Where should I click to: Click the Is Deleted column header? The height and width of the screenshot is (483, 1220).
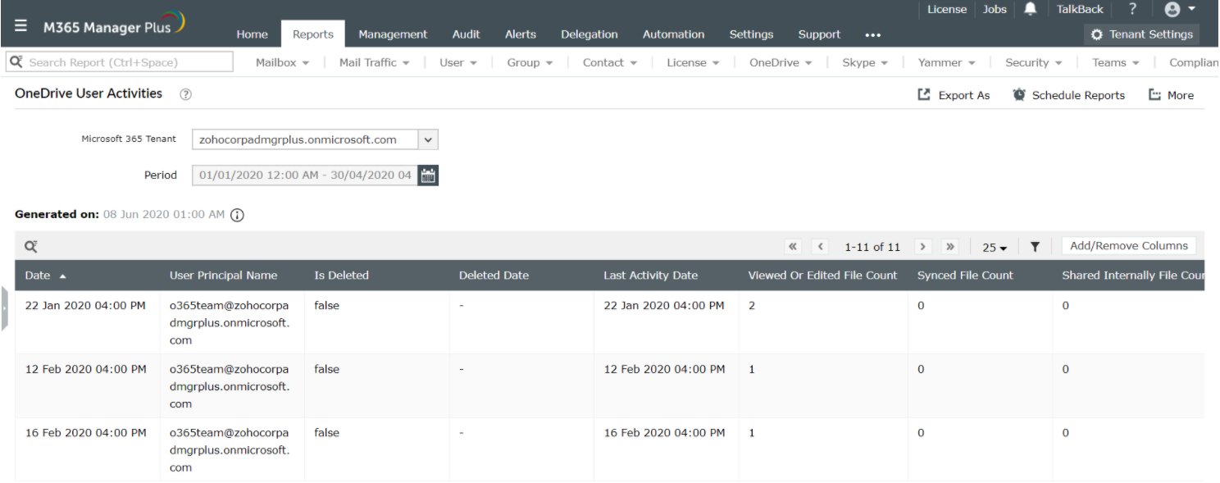(341, 276)
